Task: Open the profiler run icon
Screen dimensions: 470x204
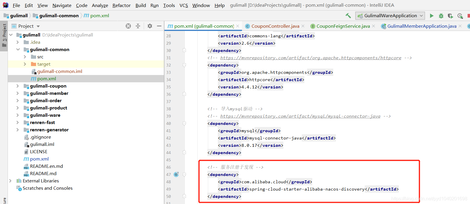Action: pos(460,16)
